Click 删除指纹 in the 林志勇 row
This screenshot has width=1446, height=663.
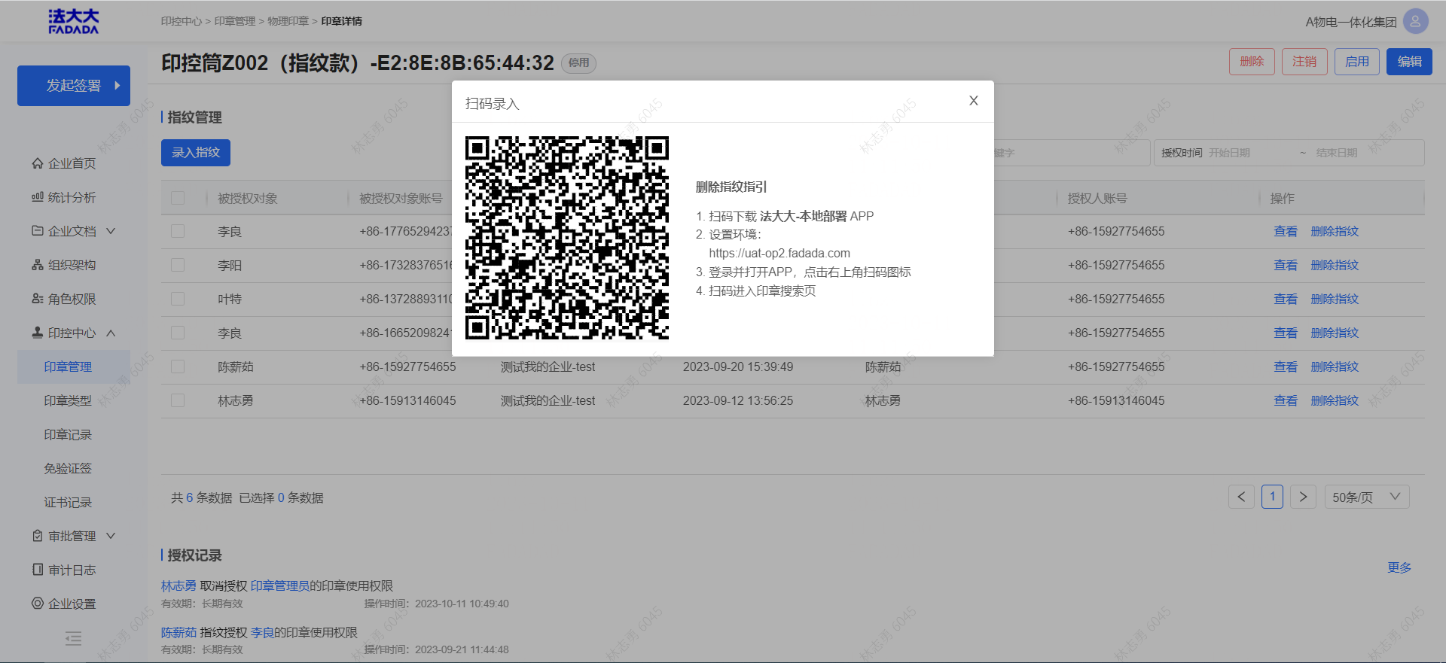[x=1335, y=400]
